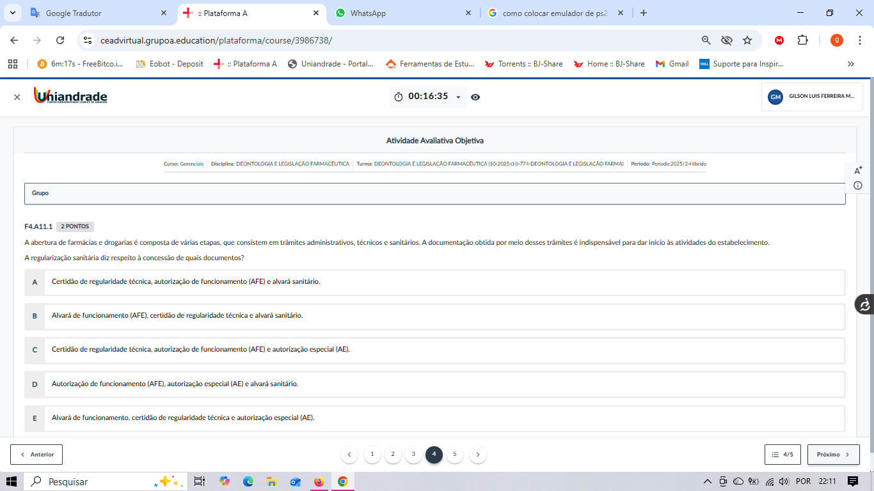The height and width of the screenshot is (491, 874).
Task: Toggle timer visibility with the eye icon
Action: [x=475, y=97]
